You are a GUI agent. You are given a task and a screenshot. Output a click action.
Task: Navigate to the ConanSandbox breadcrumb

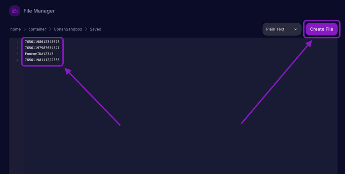point(68,29)
